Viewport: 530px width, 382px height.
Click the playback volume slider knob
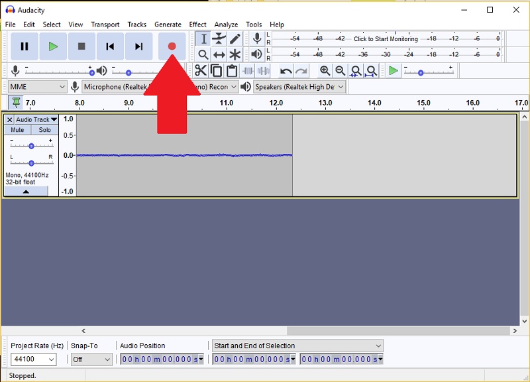(x=129, y=73)
